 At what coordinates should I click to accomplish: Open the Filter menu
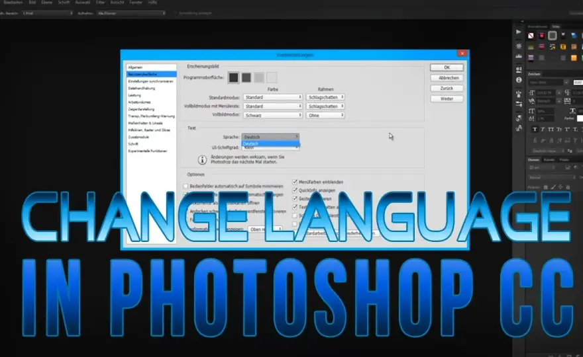(x=101, y=2)
